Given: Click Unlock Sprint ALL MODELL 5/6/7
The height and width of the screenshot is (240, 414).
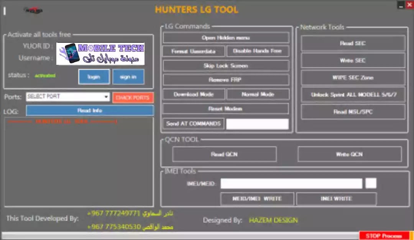Looking at the screenshot, I should 352,94.
